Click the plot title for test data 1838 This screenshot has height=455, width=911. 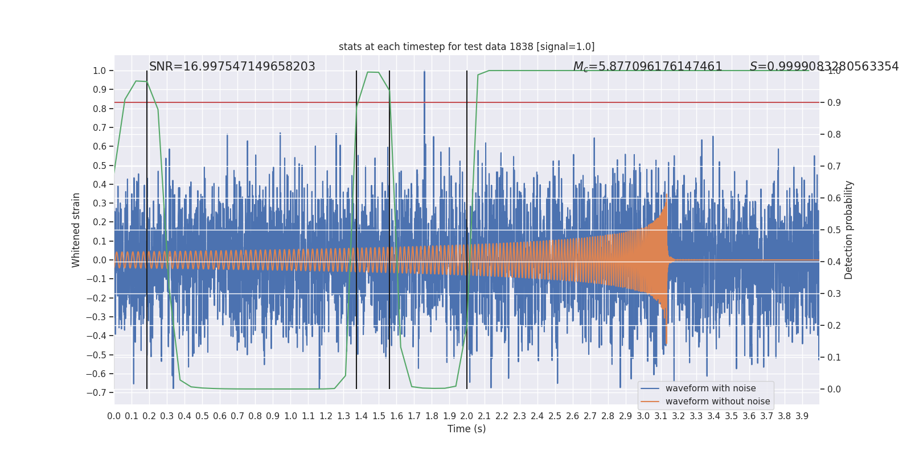click(466, 47)
